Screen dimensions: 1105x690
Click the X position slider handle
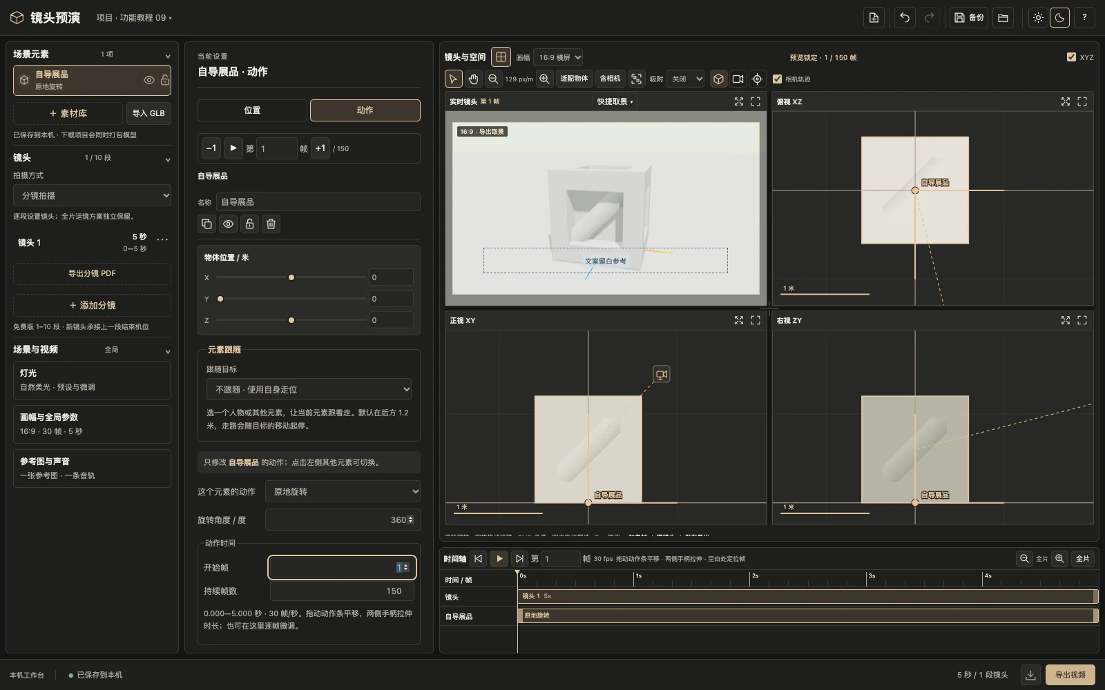pos(291,277)
